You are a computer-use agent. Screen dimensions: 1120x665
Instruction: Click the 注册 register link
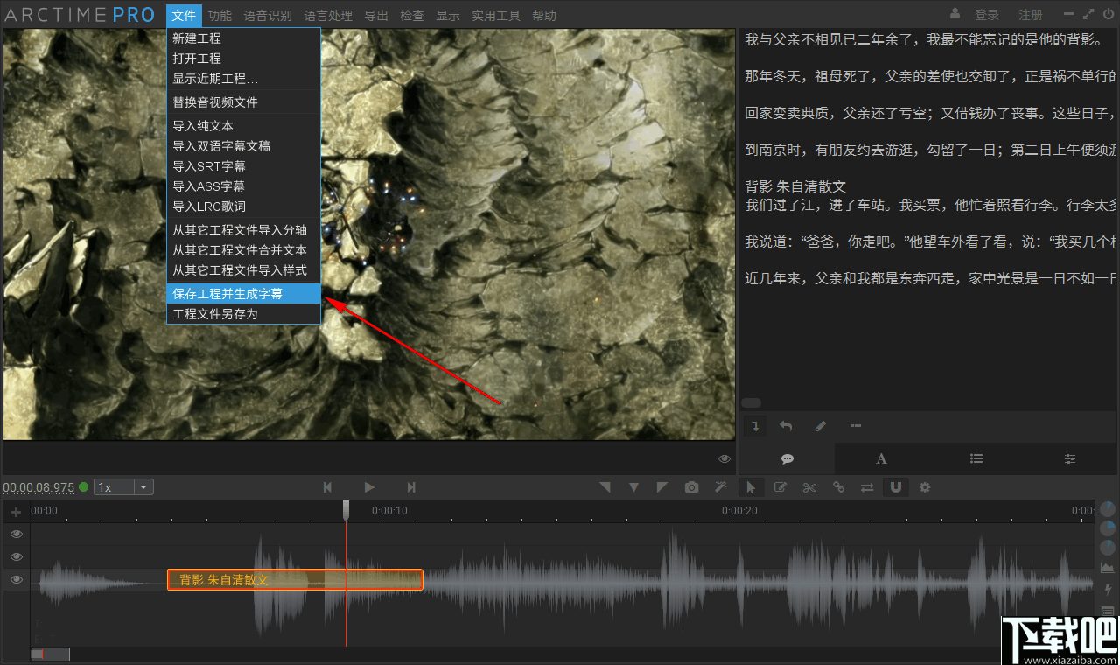tap(1030, 15)
